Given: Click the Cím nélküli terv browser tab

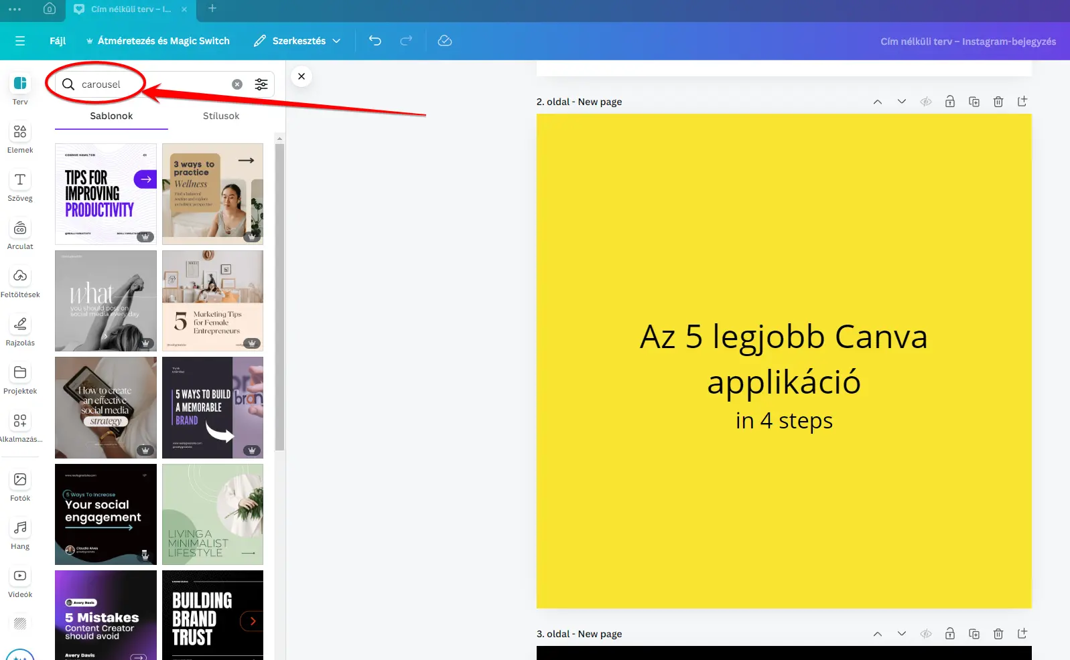Looking at the screenshot, I should [131, 9].
